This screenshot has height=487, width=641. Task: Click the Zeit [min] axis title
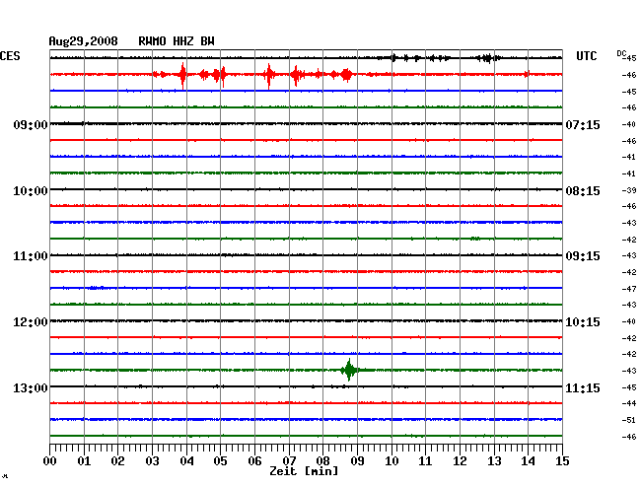tap(304, 471)
